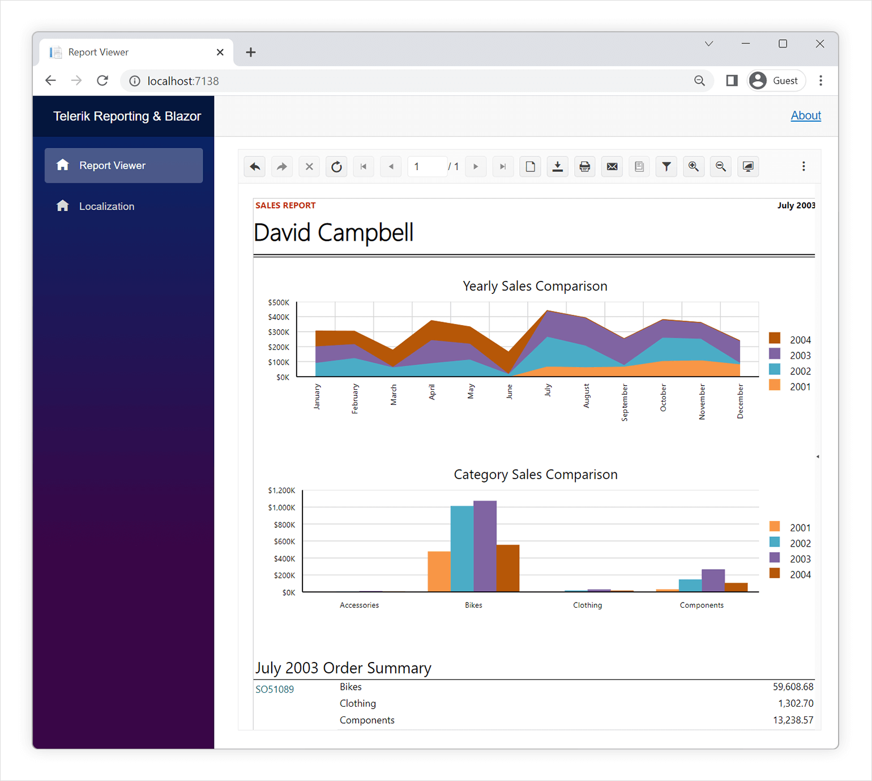The width and height of the screenshot is (872, 781).
Task: Click inside the page number input field
Action: 428,166
